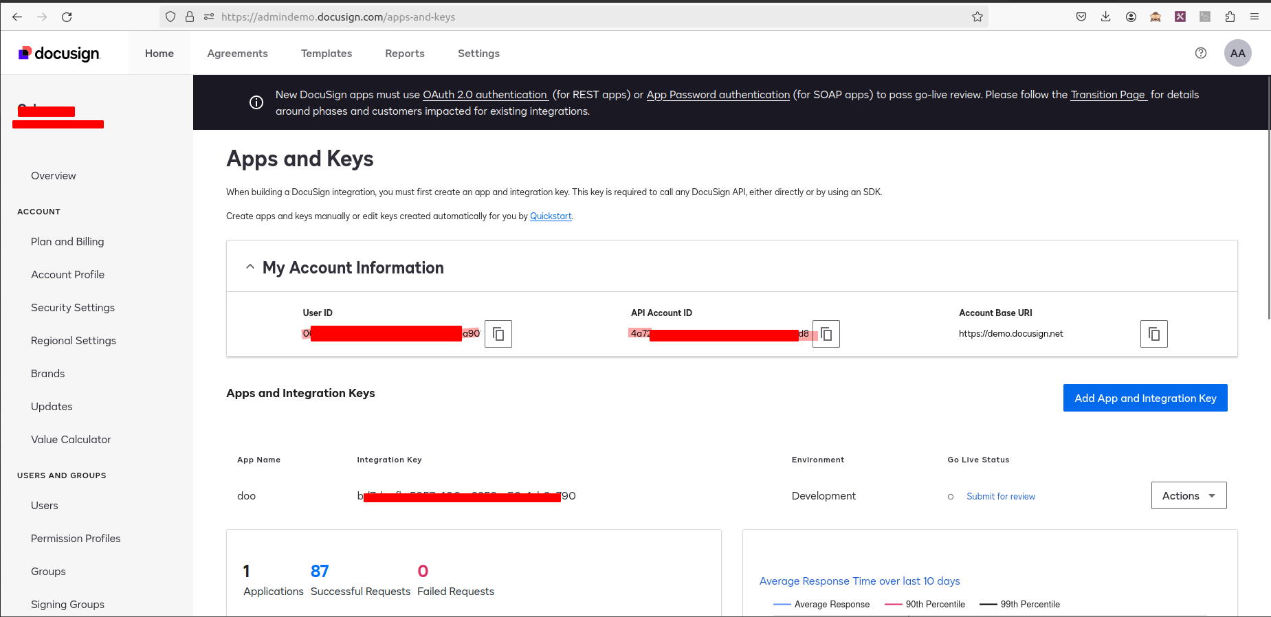The width and height of the screenshot is (1271, 617).
Task: Open browser downloads icon
Action: pyautogui.click(x=1106, y=16)
